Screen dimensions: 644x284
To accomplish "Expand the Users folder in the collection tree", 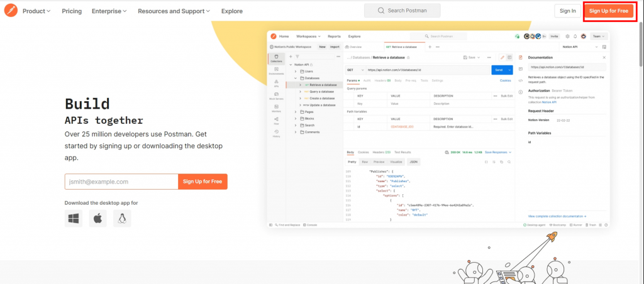I will [296, 72].
